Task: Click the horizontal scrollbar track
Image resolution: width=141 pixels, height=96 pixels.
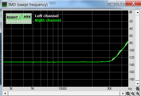Action: click(x=64, y=93)
